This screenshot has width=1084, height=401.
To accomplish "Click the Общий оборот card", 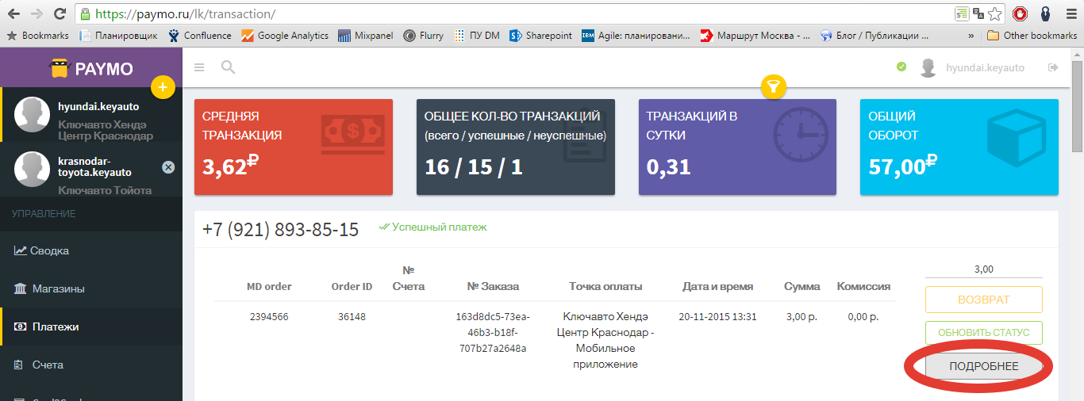I will 959,147.
